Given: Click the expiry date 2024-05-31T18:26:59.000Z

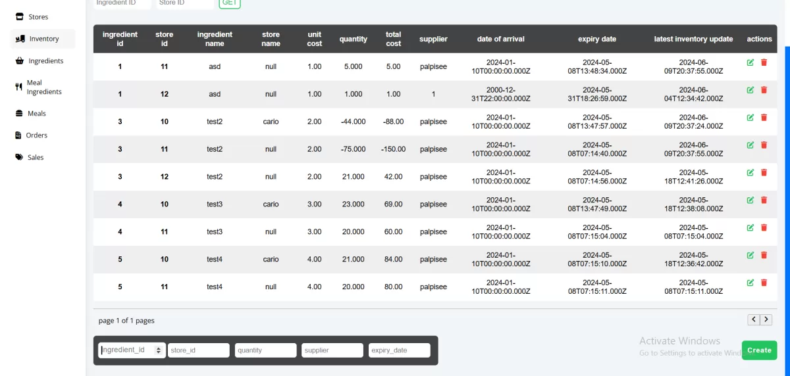Looking at the screenshot, I should click(597, 94).
